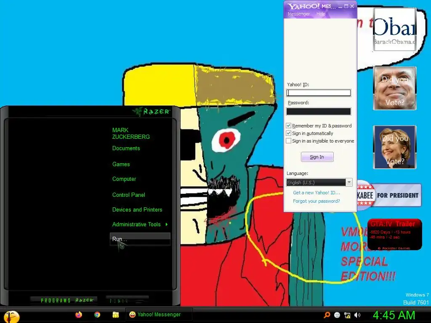Launch Firefox from the taskbar
This screenshot has height=323, width=431.
[x=79, y=315]
